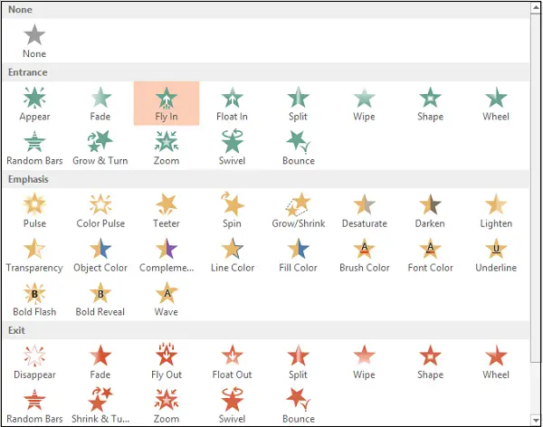543x427 pixels.
Task: Select the Wheel exit animation
Action: click(496, 362)
